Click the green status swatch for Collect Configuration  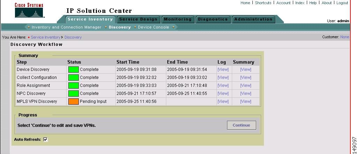pos(73,78)
